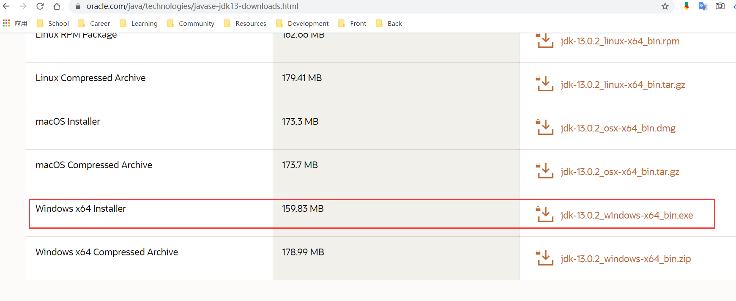Click the download icon for linux-x64_bin.tar.gz
This screenshot has width=736, height=301.
[x=545, y=83]
